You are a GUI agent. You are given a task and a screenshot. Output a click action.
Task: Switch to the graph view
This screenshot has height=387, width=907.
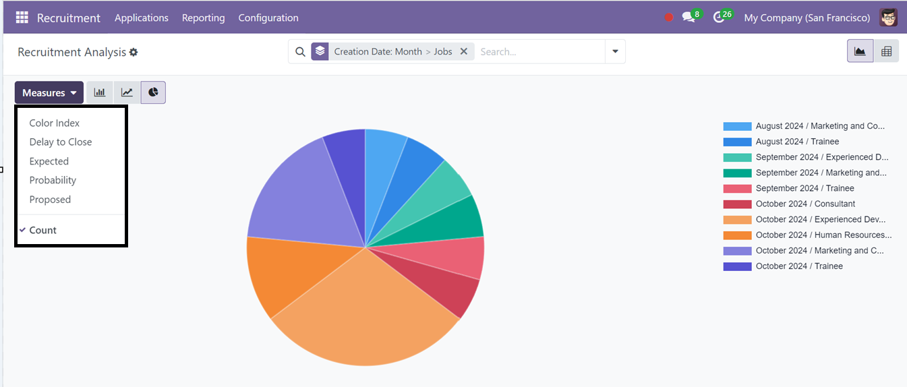pos(860,51)
